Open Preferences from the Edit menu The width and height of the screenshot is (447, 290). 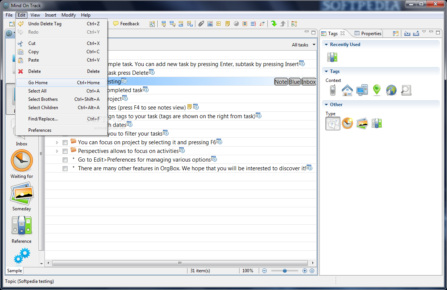[61, 130]
